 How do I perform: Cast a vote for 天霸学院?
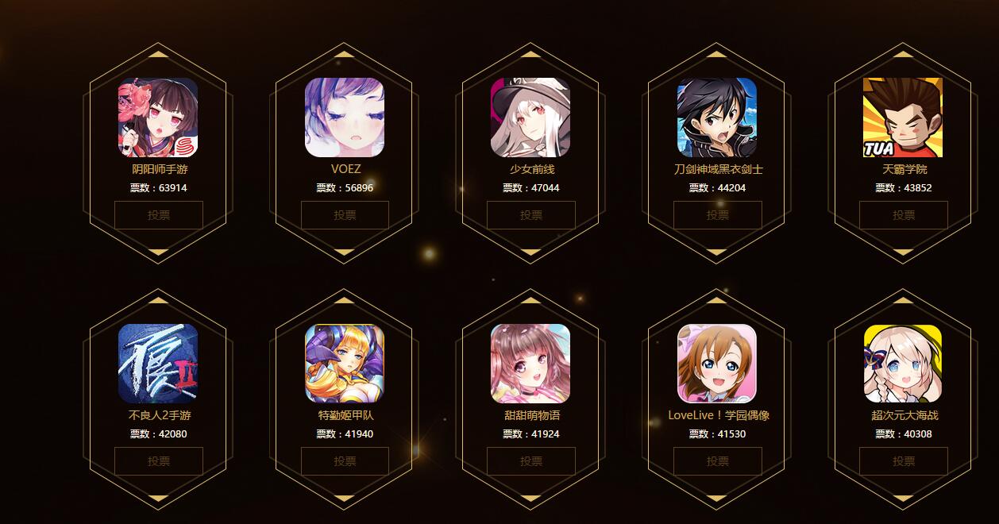(904, 215)
